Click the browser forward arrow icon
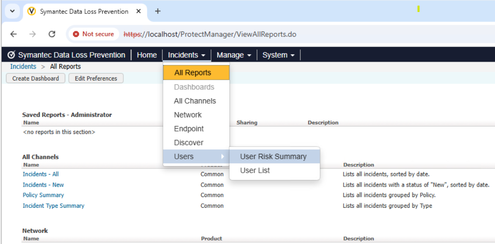Screen dimensions: 495x244 pyautogui.click(x=32, y=34)
